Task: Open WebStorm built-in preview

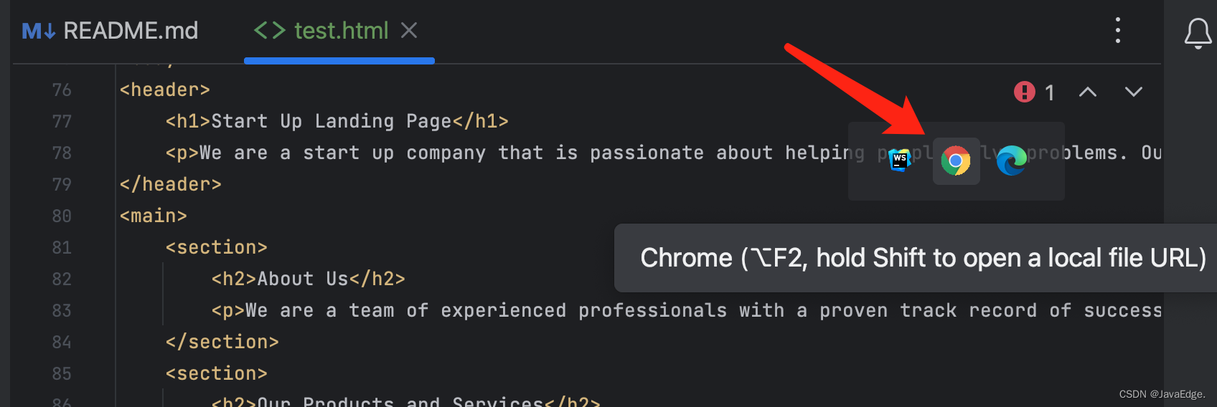Action: pyautogui.click(x=900, y=161)
